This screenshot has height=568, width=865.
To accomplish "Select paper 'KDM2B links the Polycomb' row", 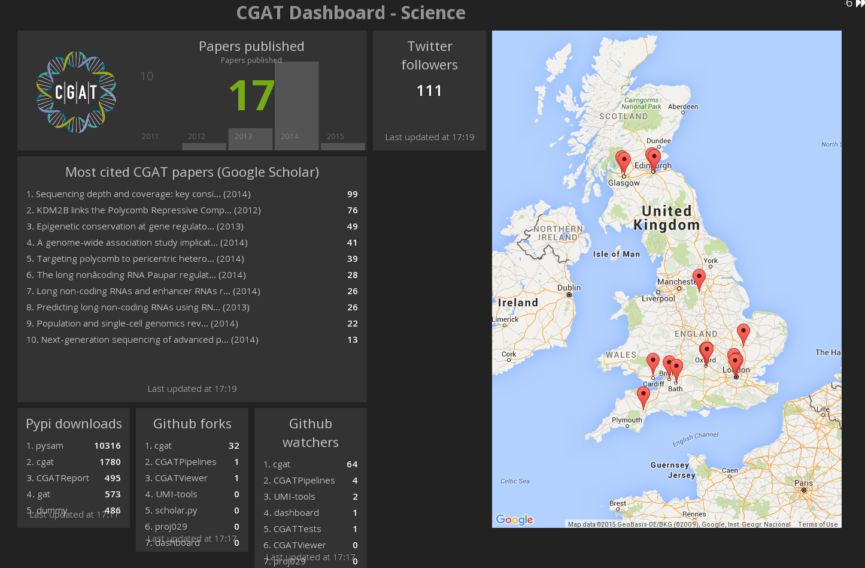I will (x=192, y=210).
